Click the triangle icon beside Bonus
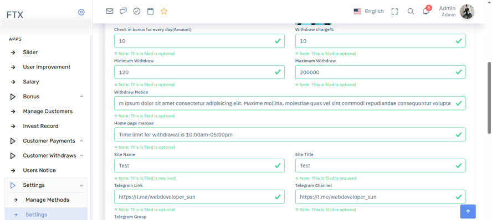 click(x=13, y=97)
